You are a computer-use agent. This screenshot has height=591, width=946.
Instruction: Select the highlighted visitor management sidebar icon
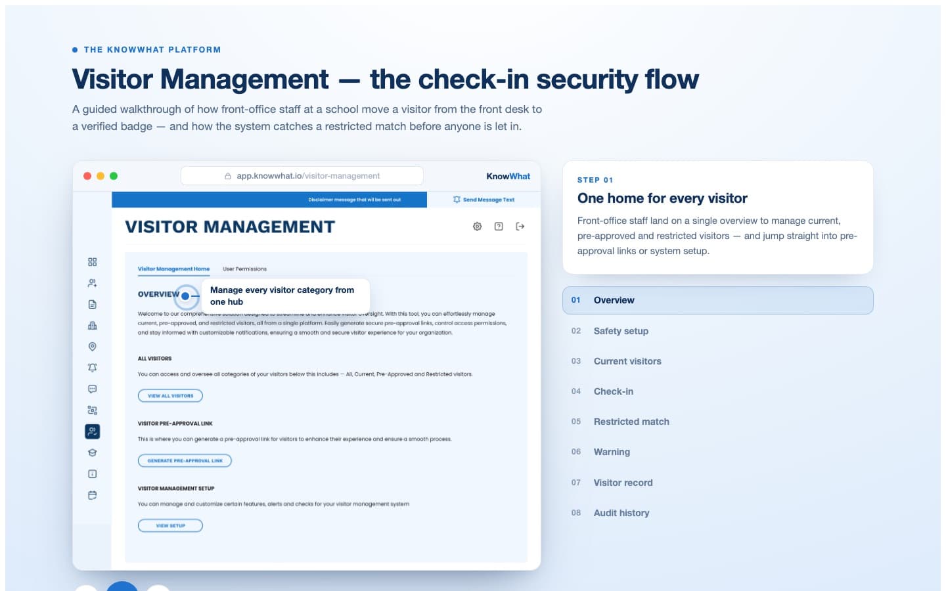click(x=92, y=431)
